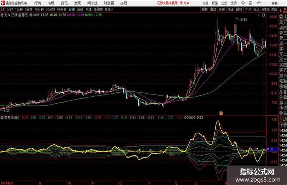The height and width of the screenshot is (185, 287).
Task: Toggle the right side panel icon
Action: [x=264, y=15]
